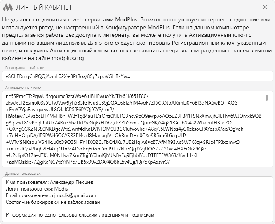Click the scrollbar track below the thumb

click(x=267, y=136)
